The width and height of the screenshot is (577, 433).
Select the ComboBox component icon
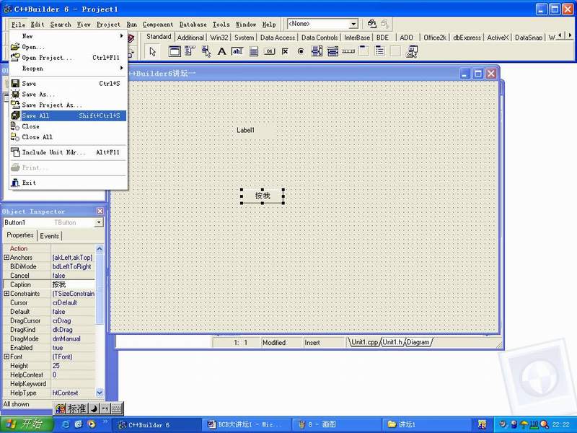coord(332,51)
